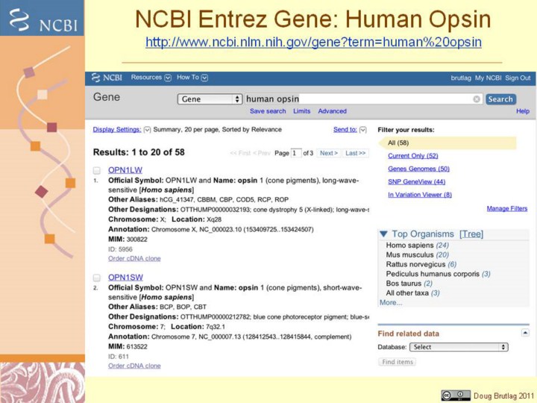Click the Advanced search link
Screen dimensions: 537x403
(332, 111)
